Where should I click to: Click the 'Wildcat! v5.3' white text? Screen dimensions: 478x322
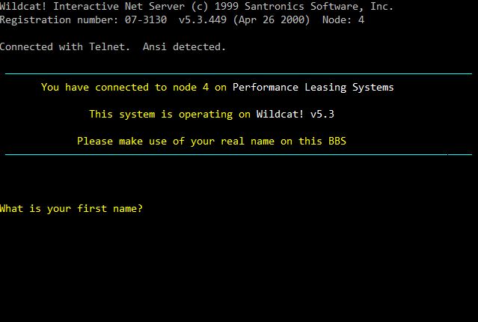coord(295,115)
